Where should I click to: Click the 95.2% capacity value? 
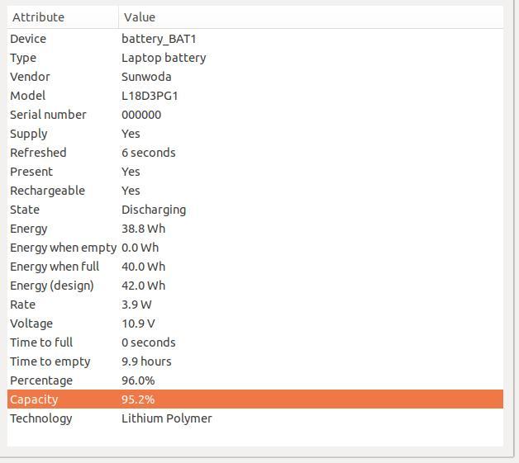coord(138,399)
